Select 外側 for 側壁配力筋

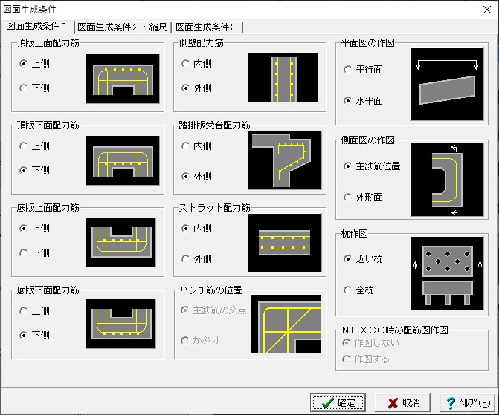tap(196, 88)
